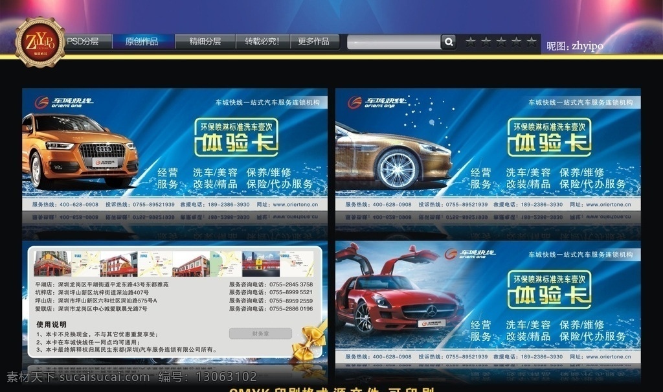Click the 体验卡 badge on the Audi card
The image size is (663, 392).
pos(236,137)
